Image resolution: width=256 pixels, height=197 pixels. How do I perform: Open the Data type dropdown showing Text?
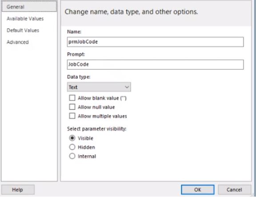pyautogui.click(x=99, y=87)
